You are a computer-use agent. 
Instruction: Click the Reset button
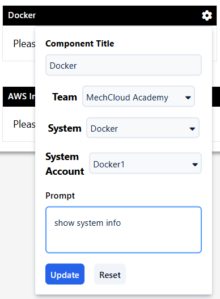(x=110, y=274)
